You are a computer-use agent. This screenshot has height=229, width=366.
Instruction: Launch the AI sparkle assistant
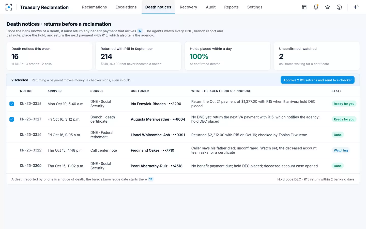click(x=356, y=7)
